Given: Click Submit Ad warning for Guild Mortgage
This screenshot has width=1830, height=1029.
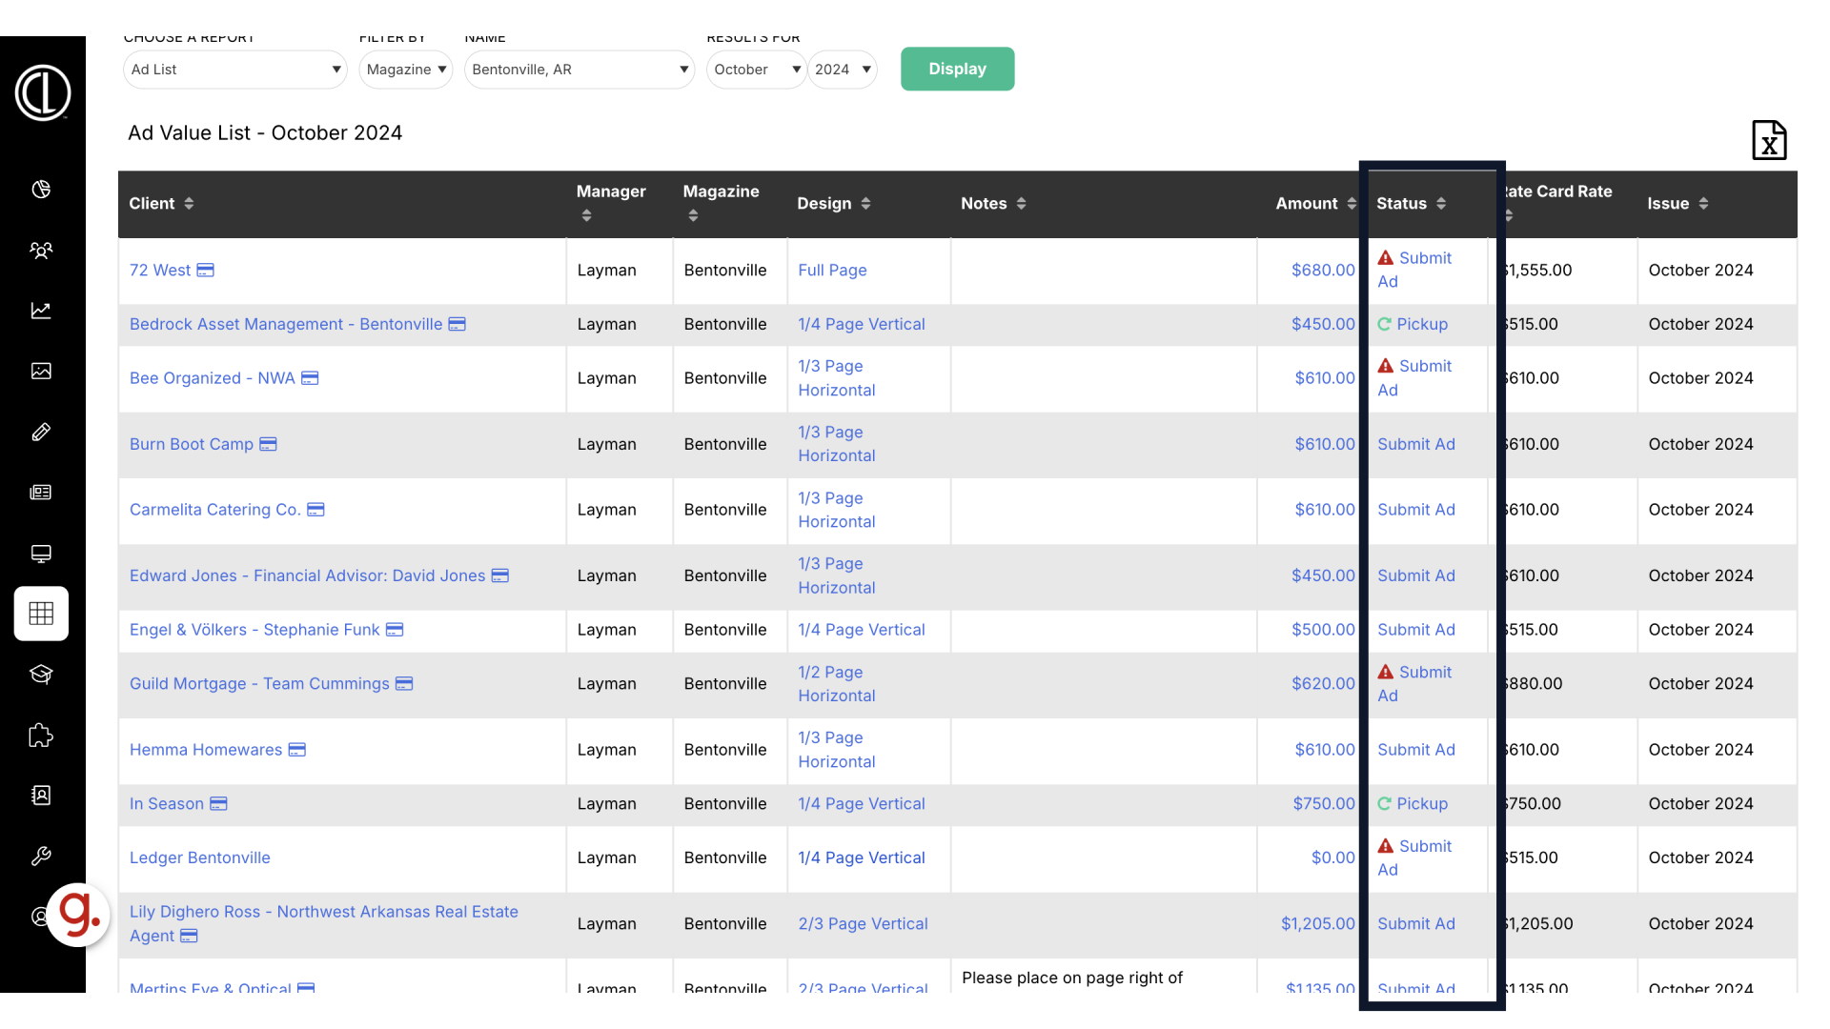Looking at the screenshot, I should pyautogui.click(x=1414, y=684).
